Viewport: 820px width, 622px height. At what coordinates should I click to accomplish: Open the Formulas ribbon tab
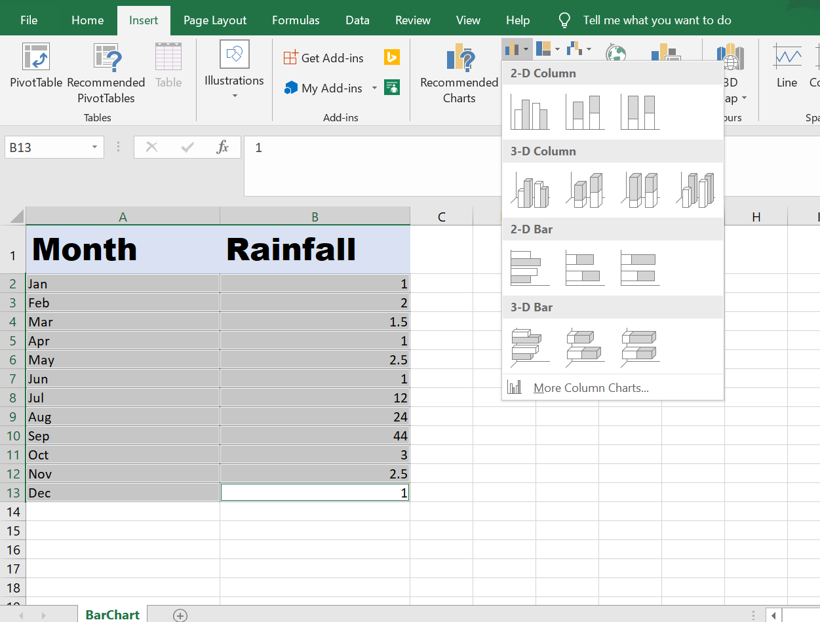(x=296, y=20)
